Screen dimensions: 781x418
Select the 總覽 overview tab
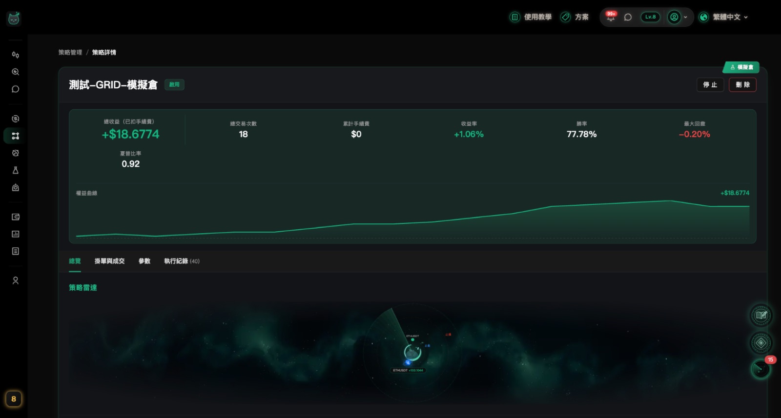tap(75, 261)
